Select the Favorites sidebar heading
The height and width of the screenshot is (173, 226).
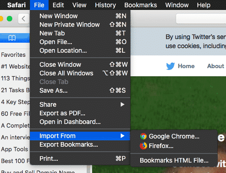(13, 54)
